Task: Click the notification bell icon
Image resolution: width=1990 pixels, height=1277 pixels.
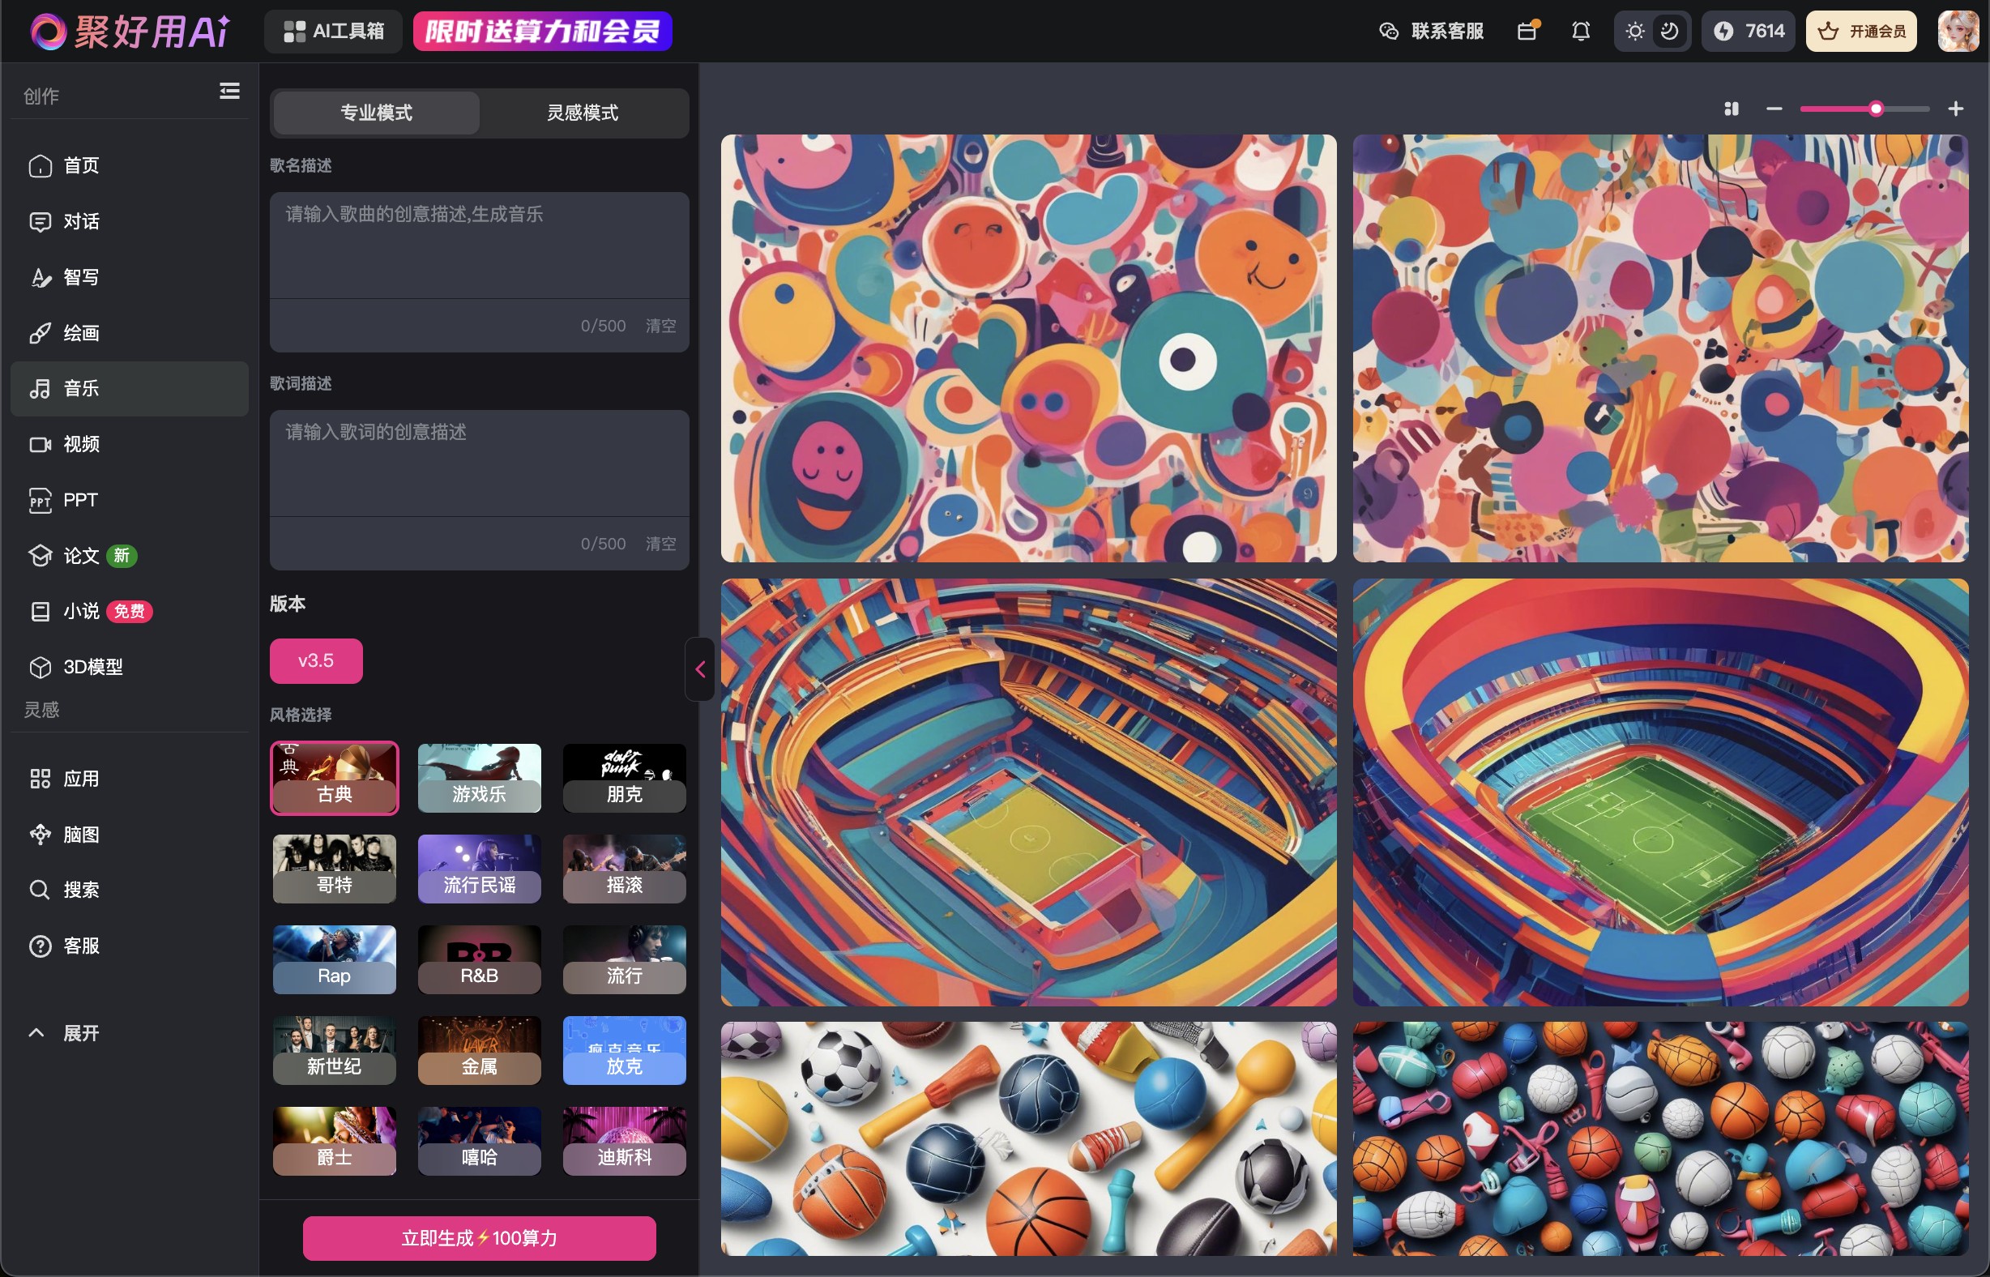Action: pos(1580,32)
